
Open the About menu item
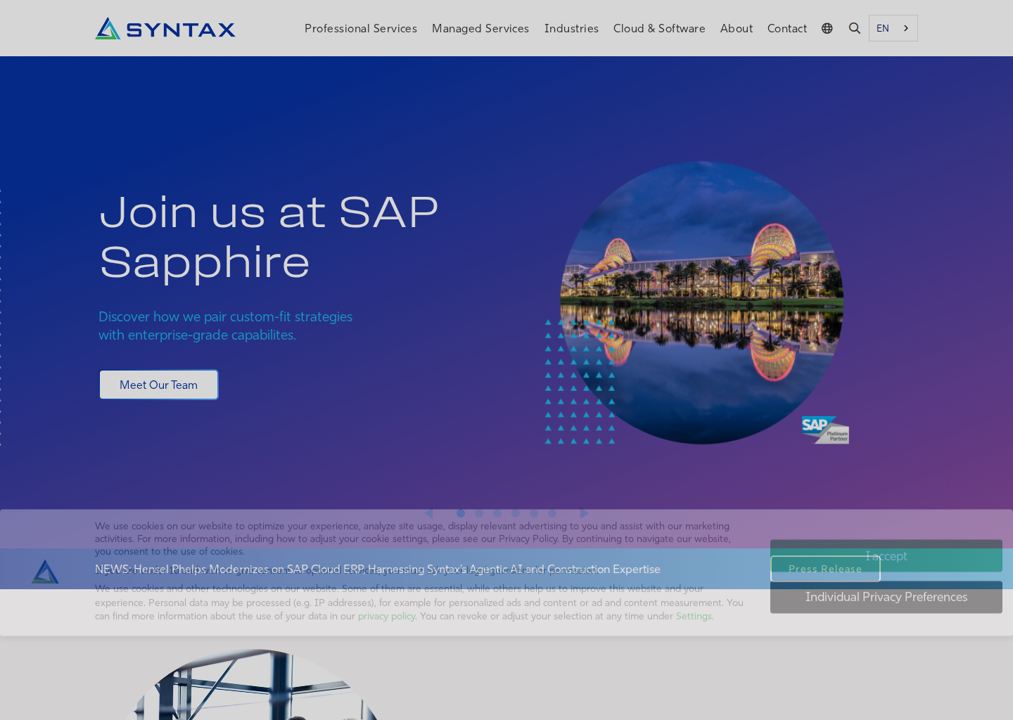(x=737, y=28)
